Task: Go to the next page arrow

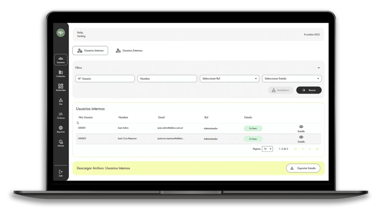Action: 310,149
